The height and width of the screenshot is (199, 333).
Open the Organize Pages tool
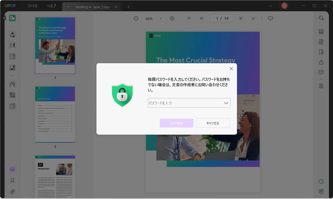pyautogui.click(x=12, y=84)
